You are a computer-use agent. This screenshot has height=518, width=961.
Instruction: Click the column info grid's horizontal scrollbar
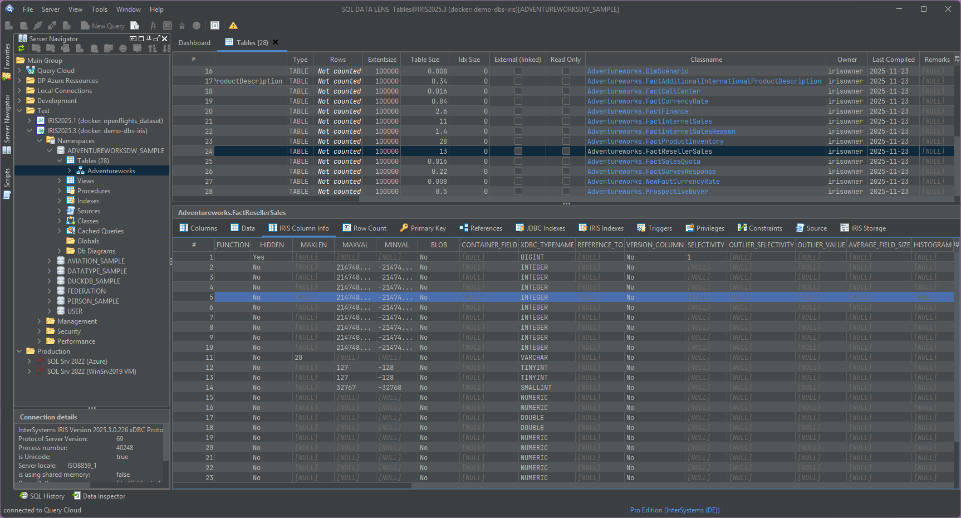[x=292, y=486]
